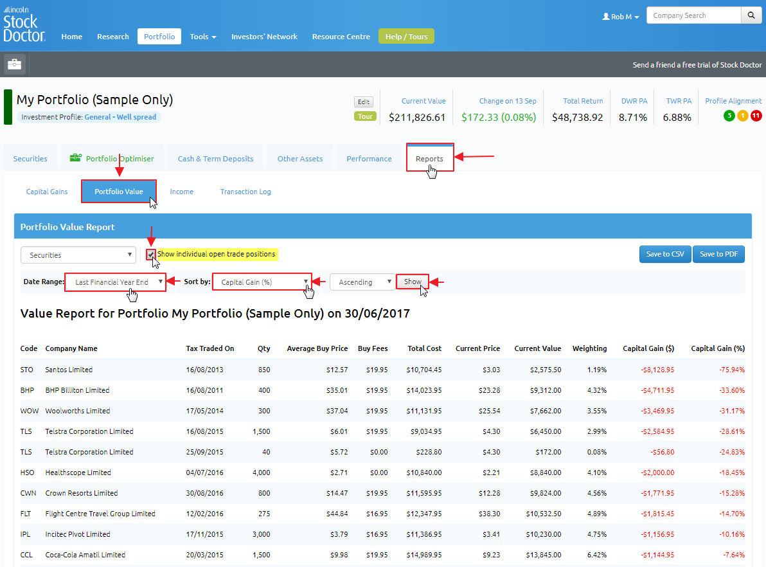Click the Current Value $211,826.61 figure
This screenshot has height=567, width=766.
tap(417, 117)
